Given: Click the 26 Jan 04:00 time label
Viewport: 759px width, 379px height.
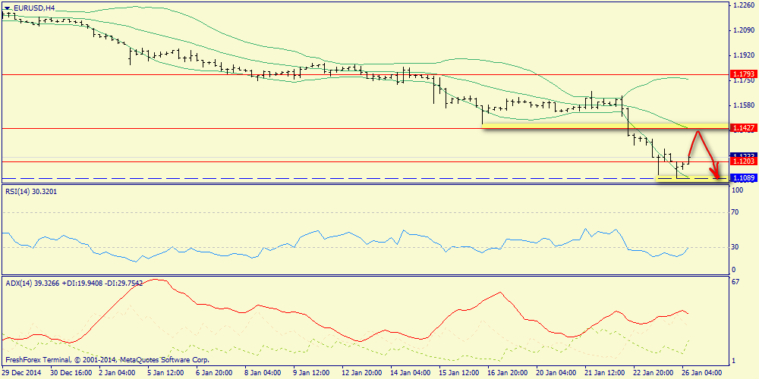Looking at the screenshot, I should pyautogui.click(x=702, y=373).
